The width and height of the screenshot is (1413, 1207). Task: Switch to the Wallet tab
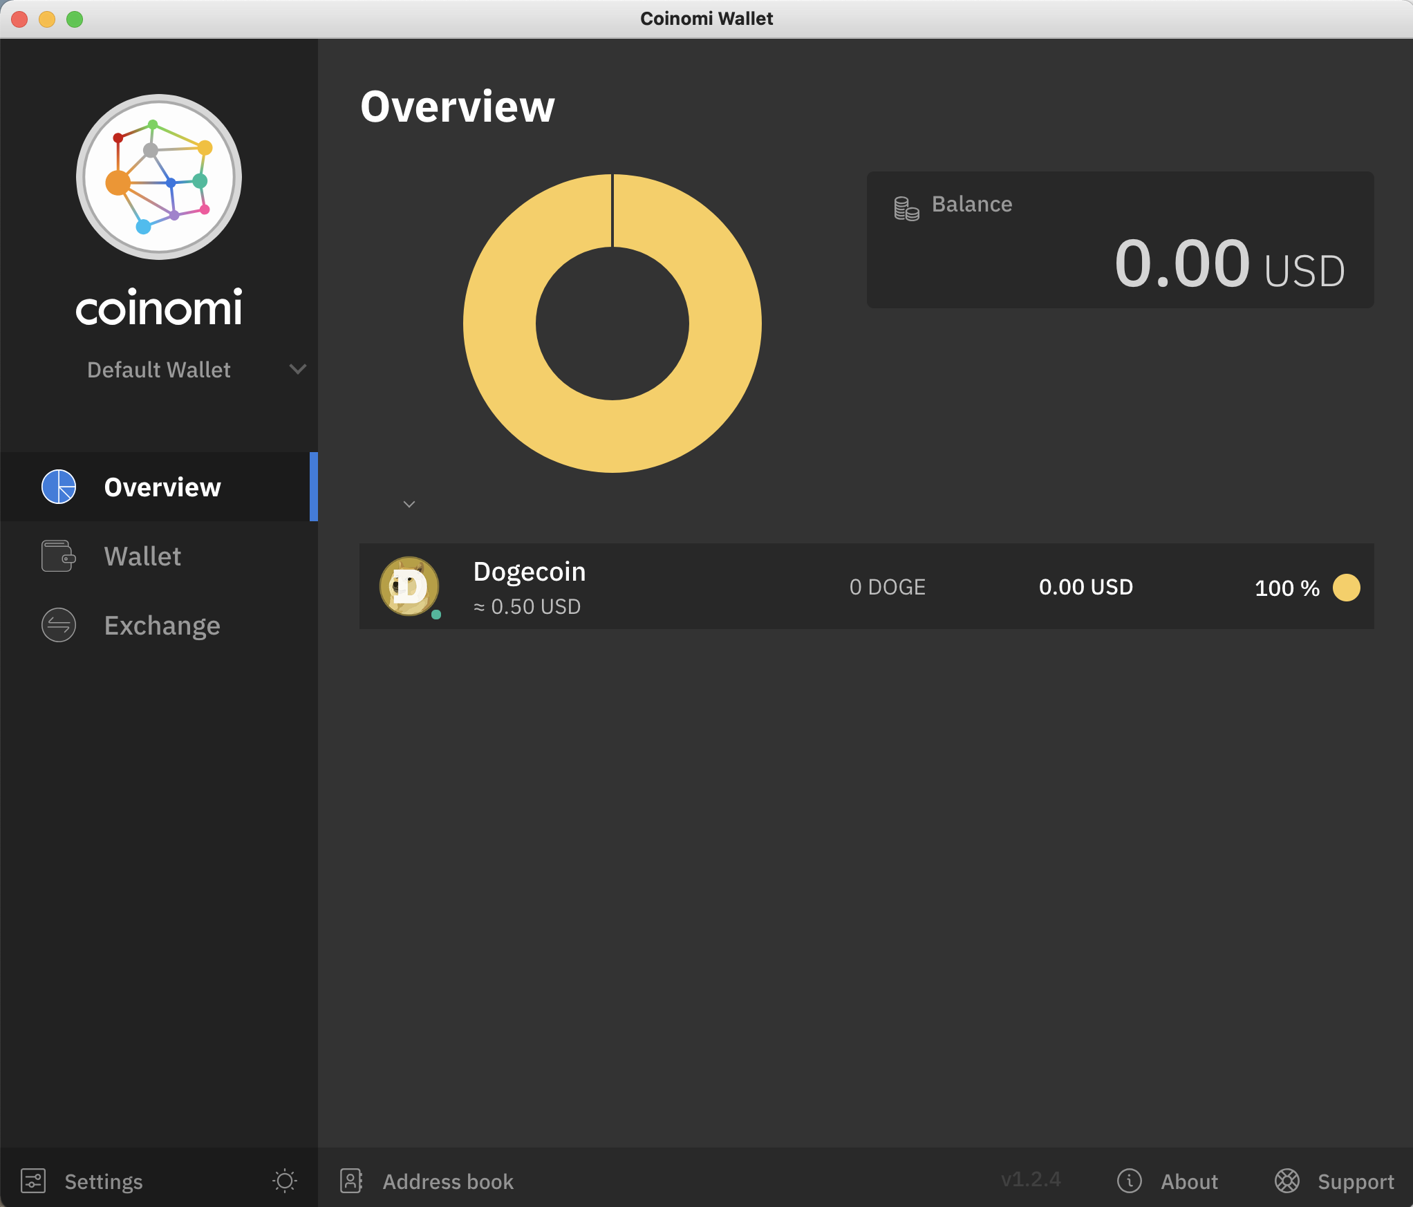point(142,556)
